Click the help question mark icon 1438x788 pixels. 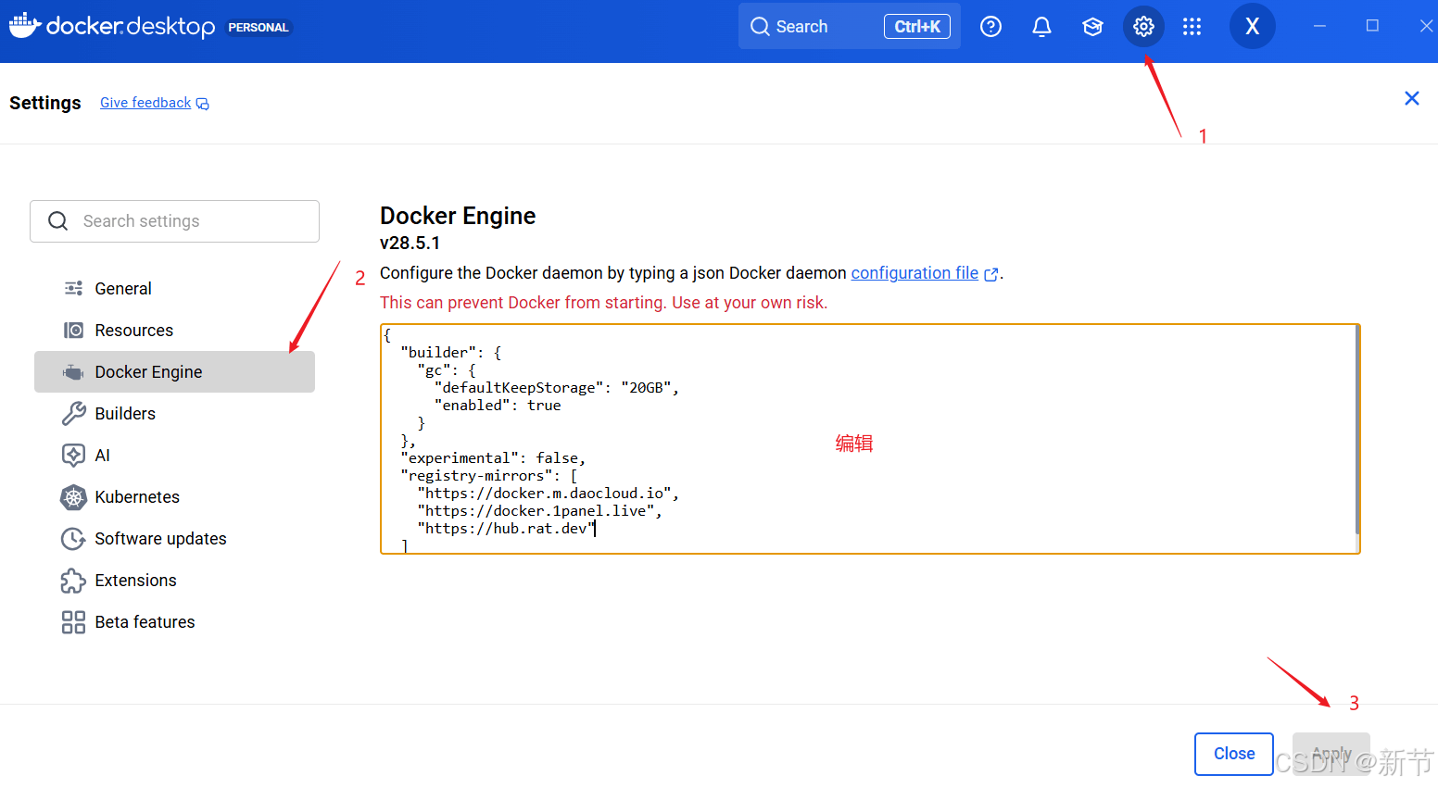pyautogui.click(x=990, y=27)
